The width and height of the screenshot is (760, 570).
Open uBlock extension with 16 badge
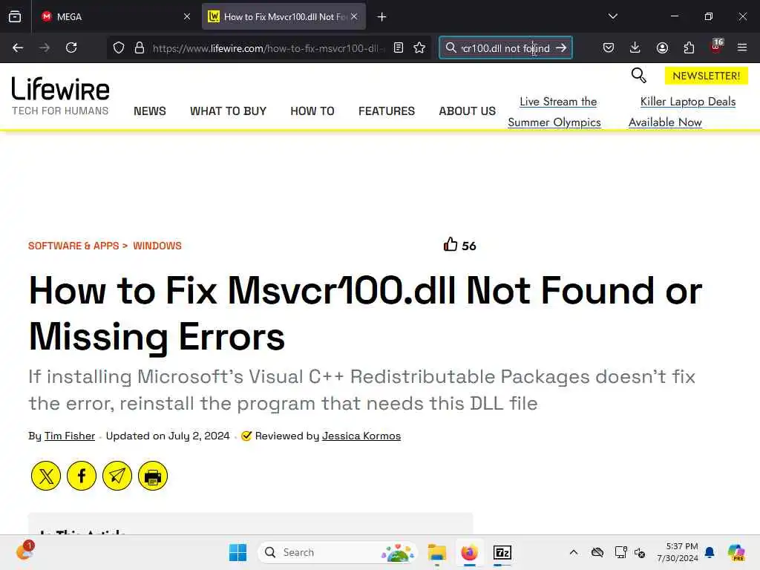click(716, 47)
